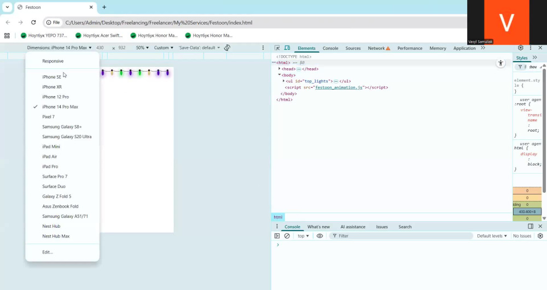Open the AI assistance drawer tab

(353, 227)
